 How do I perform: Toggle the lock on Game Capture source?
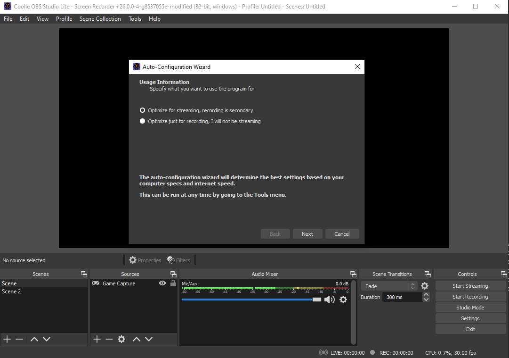click(x=173, y=283)
